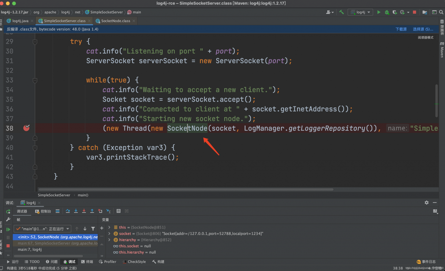Click the editor horizontal scrollbar
The width and height of the screenshot is (445, 271).
(186, 190)
